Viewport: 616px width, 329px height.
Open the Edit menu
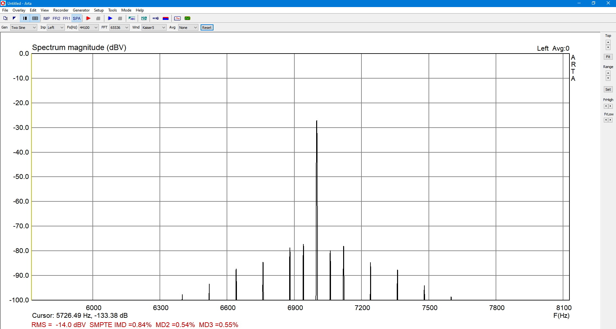33,10
